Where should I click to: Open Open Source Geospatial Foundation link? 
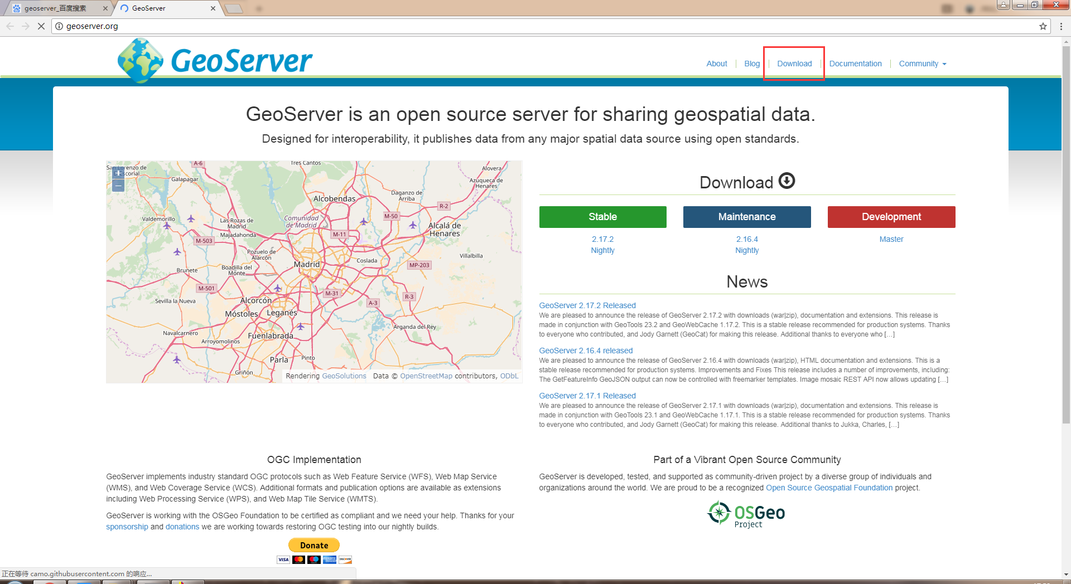click(x=829, y=488)
